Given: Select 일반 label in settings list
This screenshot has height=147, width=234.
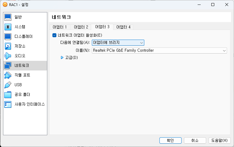Looking at the screenshot, I should click(x=18, y=17).
